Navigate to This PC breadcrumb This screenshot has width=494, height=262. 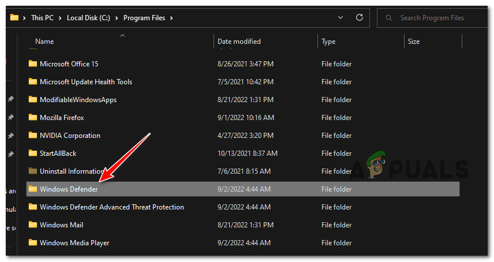tap(43, 18)
